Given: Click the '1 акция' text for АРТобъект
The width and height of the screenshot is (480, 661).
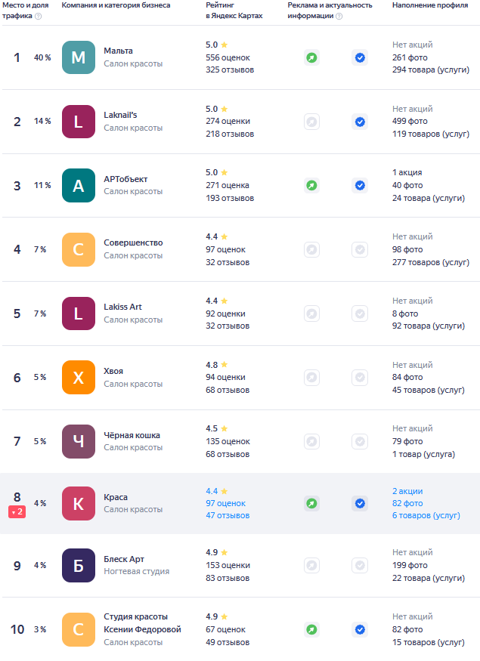Looking at the screenshot, I should click(407, 172).
